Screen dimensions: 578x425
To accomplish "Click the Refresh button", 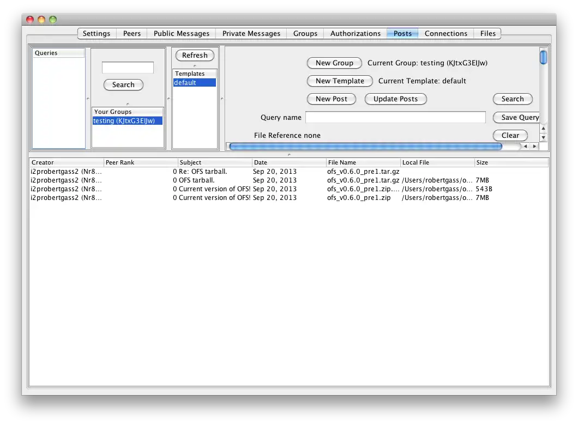I will click(195, 55).
